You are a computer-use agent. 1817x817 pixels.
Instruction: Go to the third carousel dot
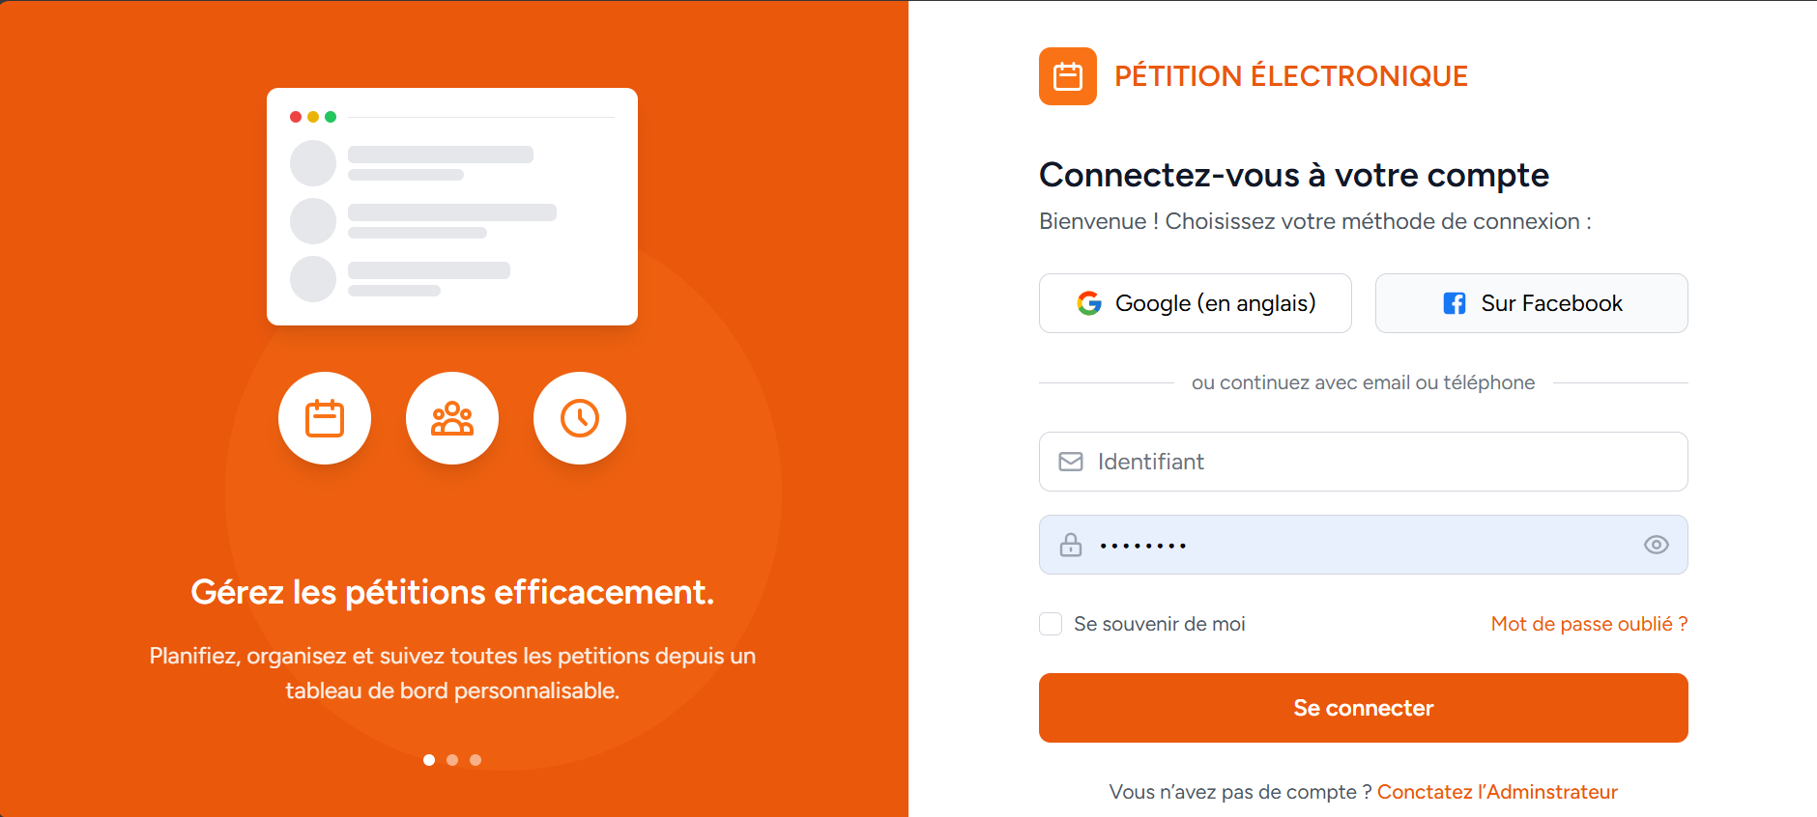pyautogui.click(x=475, y=760)
